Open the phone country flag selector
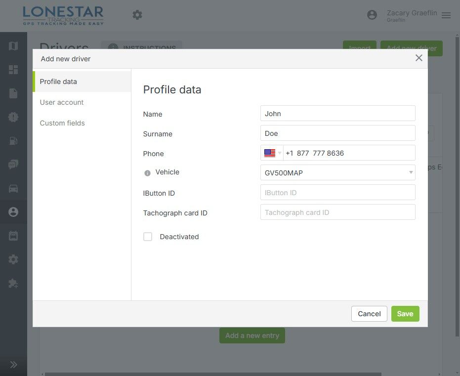 click(x=272, y=153)
